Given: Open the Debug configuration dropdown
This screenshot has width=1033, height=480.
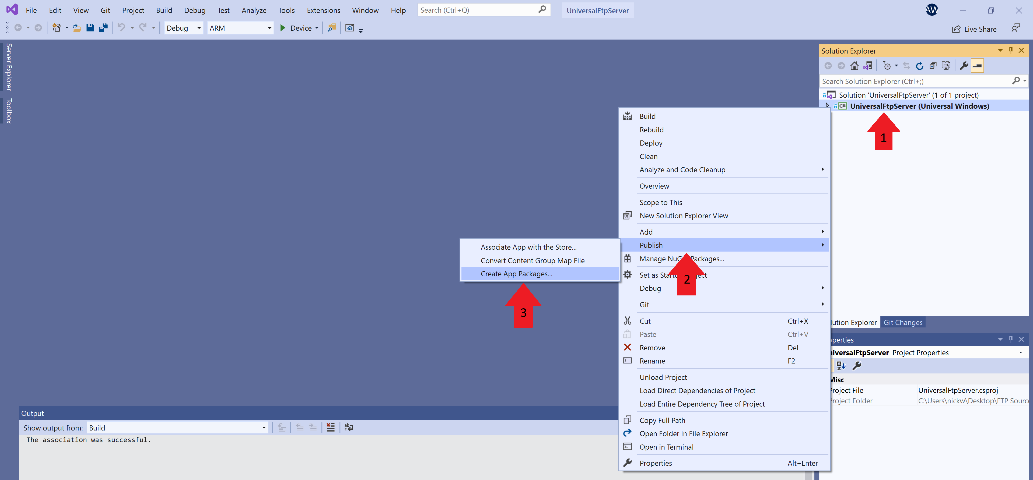Looking at the screenshot, I should [183, 28].
